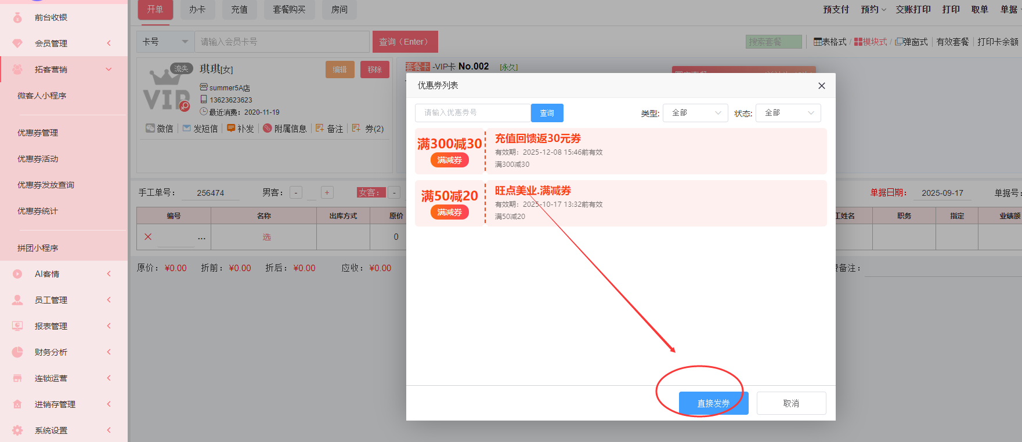Collapse the 拓客营销 sidebar section
The height and width of the screenshot is (442, 1022).
click(x=109, y=70)
